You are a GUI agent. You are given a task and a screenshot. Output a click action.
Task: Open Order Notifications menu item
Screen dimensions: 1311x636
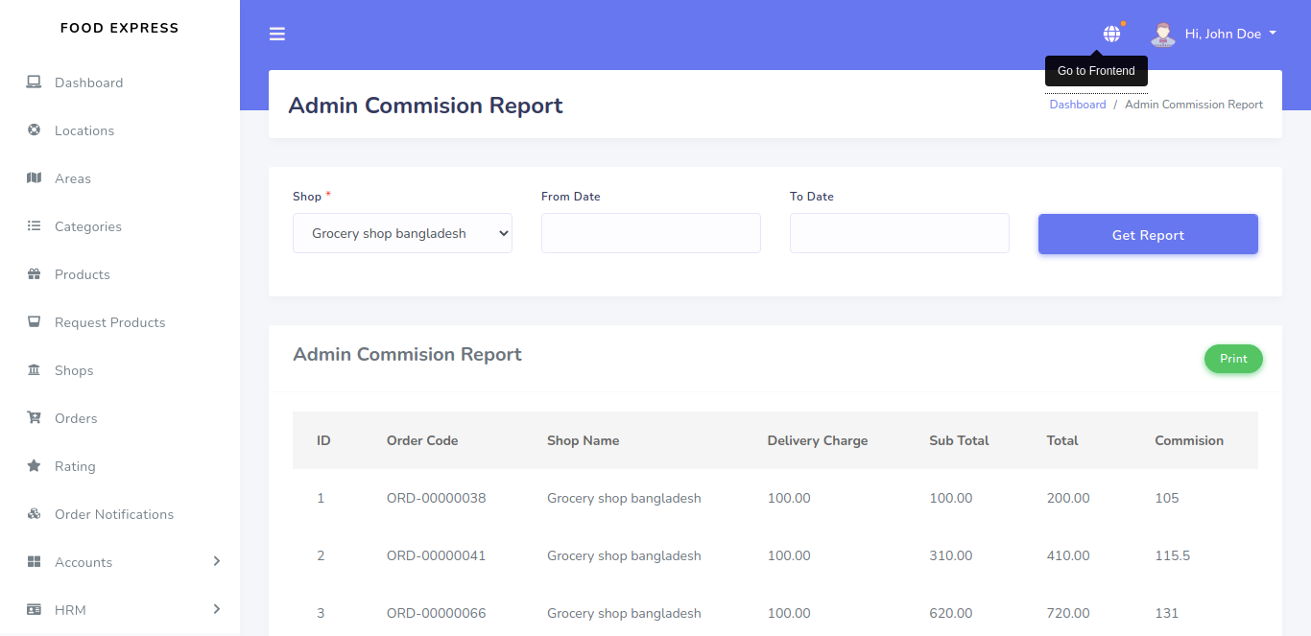[114, 514]
